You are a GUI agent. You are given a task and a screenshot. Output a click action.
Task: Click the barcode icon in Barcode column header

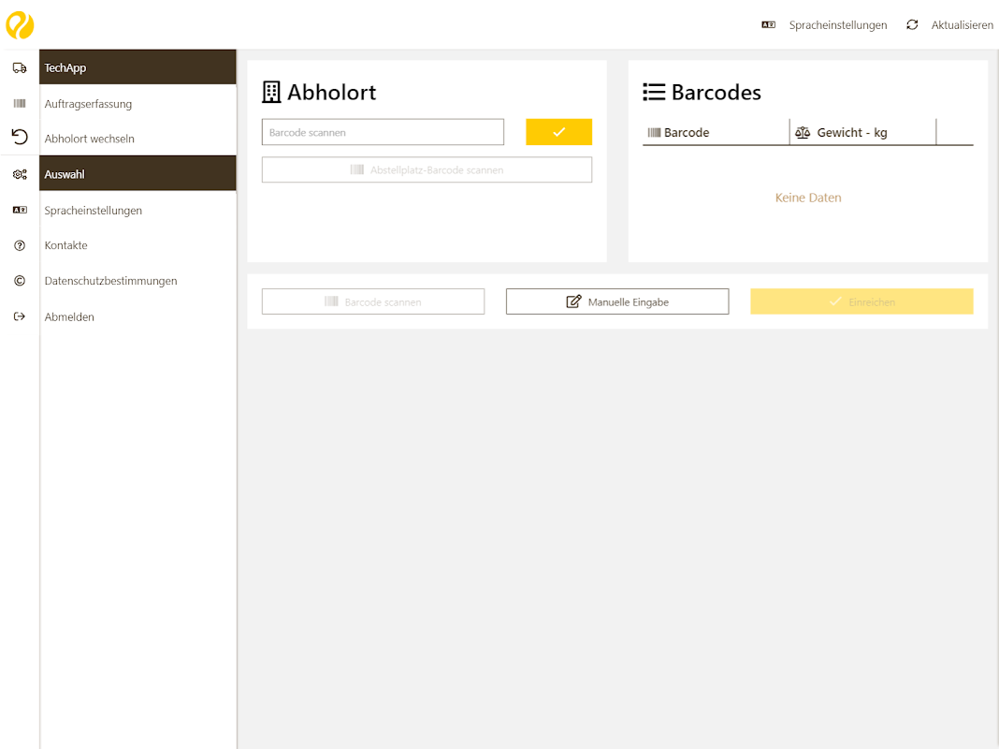(655, 133)
